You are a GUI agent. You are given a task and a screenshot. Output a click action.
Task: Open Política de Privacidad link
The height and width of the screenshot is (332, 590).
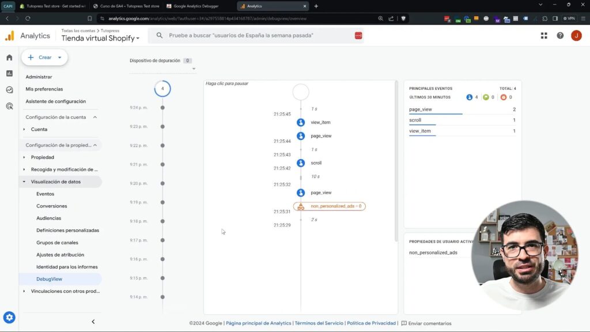click(x=372, y=323)
